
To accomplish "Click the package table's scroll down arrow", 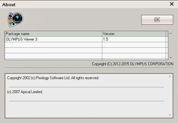I will 171,58.
